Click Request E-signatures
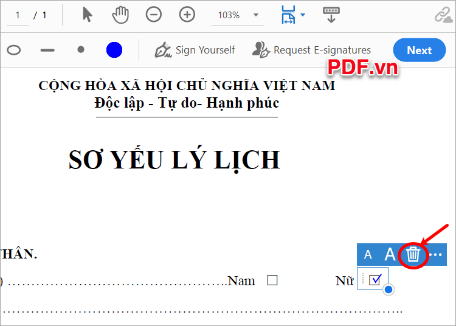456x326 pixels. [312, 50]
